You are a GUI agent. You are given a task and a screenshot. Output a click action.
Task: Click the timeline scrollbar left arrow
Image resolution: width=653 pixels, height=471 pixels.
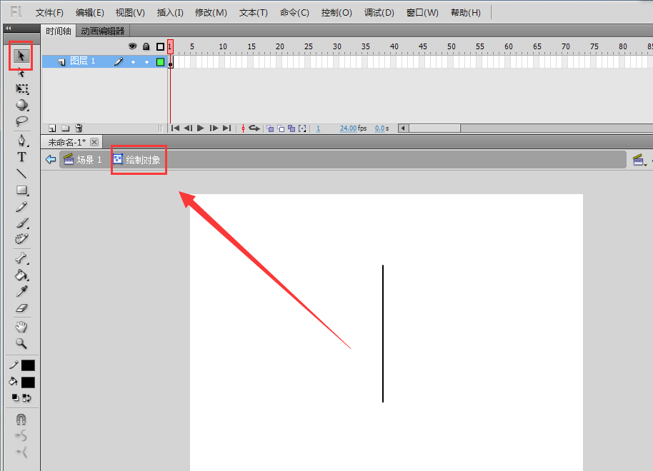[403, 128]
